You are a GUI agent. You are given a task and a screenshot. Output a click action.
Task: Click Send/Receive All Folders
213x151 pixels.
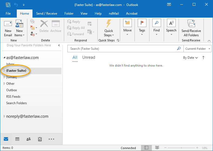[x=191, y=28]
